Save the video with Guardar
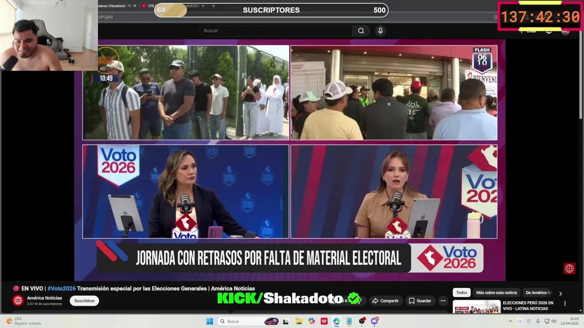Viewport: 584px width, 328px height. click(420, 301)
